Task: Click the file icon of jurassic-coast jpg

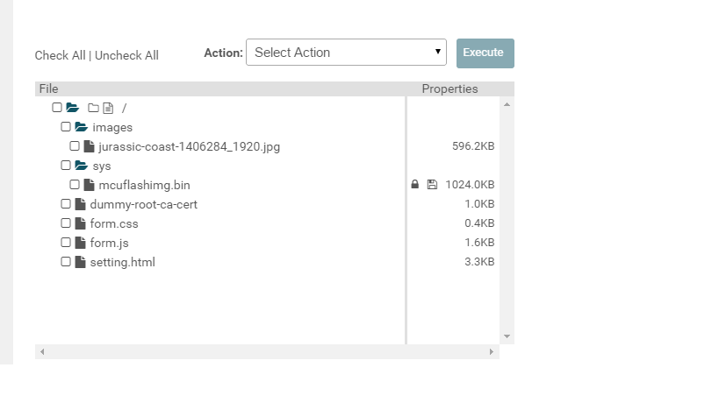Action: point(89,146)
